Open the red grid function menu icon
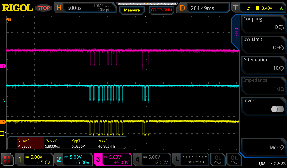 pyautogui.click(x=7, y=160)
